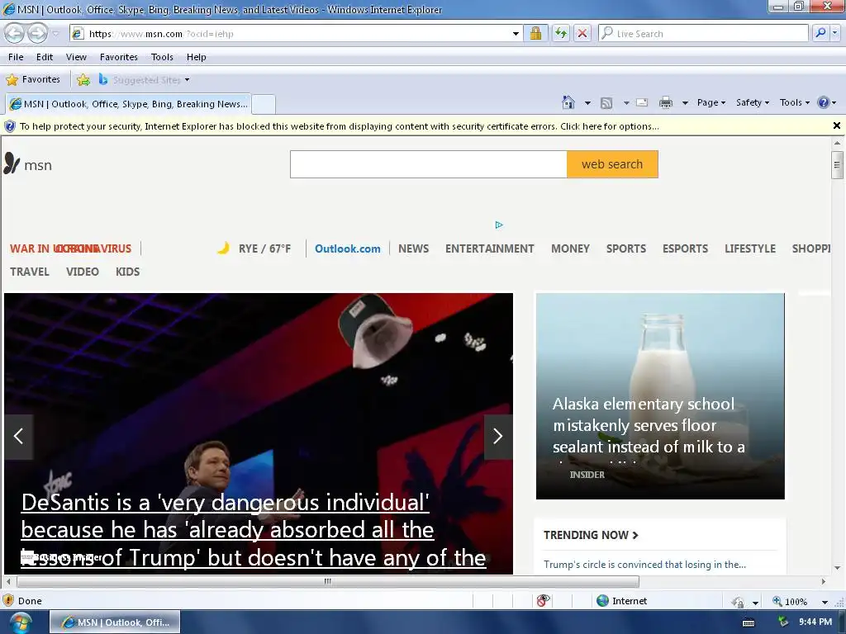Open the DeSantis headline story
The width and height of the screenshot is (846, 634).
(x=254, y=530)
